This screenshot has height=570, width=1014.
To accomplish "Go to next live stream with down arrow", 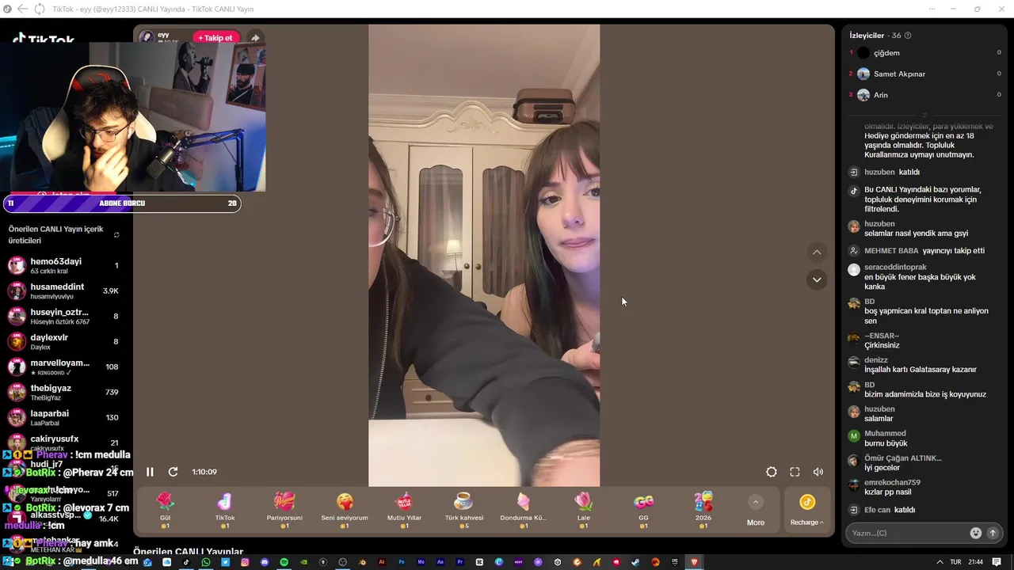I will pos(817,279).
